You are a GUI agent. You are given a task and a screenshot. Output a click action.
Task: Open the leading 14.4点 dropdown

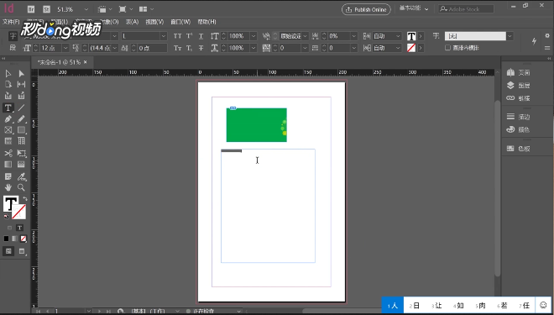coord(115,48)
